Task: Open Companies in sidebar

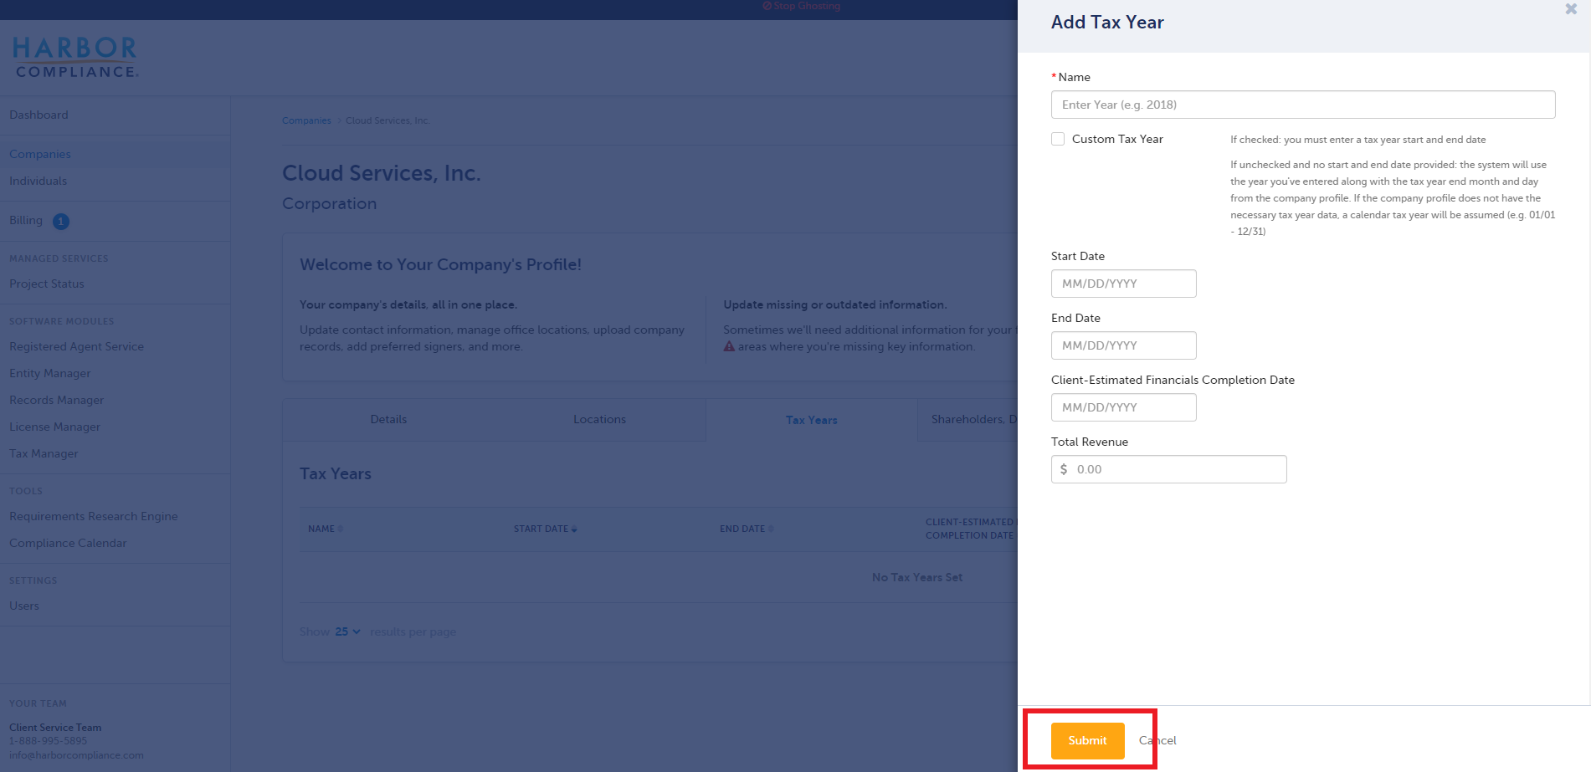Action: (x=40, y=154)
